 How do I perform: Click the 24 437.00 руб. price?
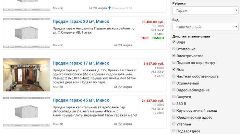click(153, 101)
